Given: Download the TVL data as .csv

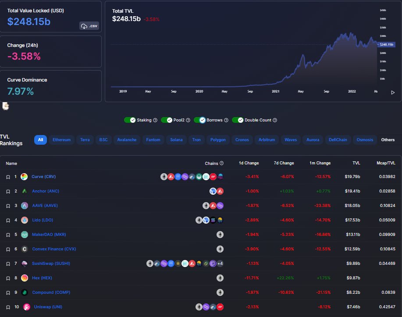Looking at the screenshot, I should [x=89, y=26].
